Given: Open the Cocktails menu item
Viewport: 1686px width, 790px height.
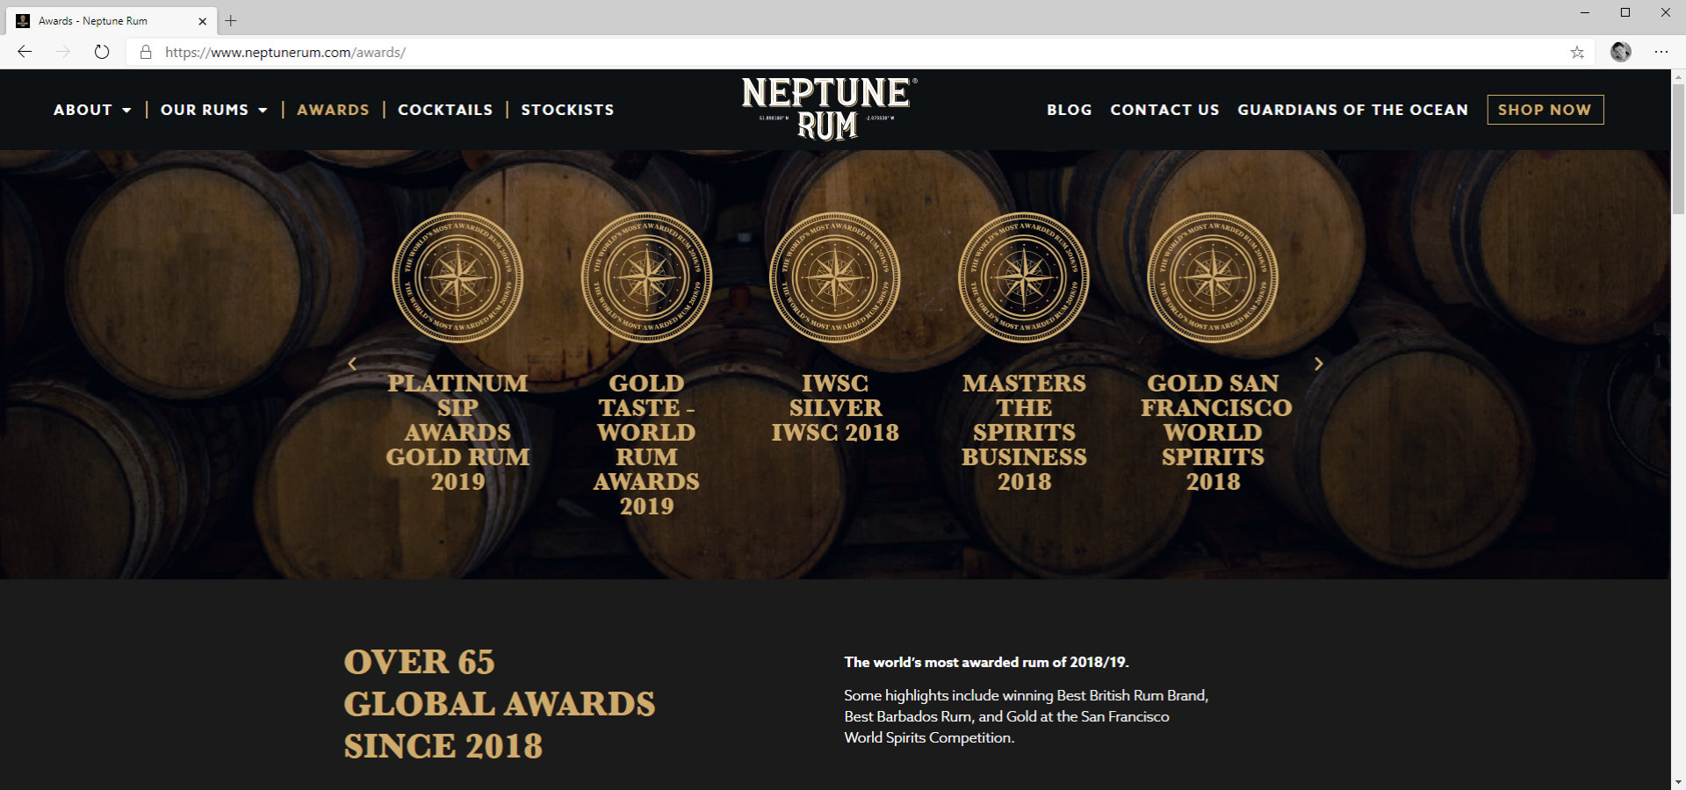Looking at the screenshot, I should (x=445, y=110).
